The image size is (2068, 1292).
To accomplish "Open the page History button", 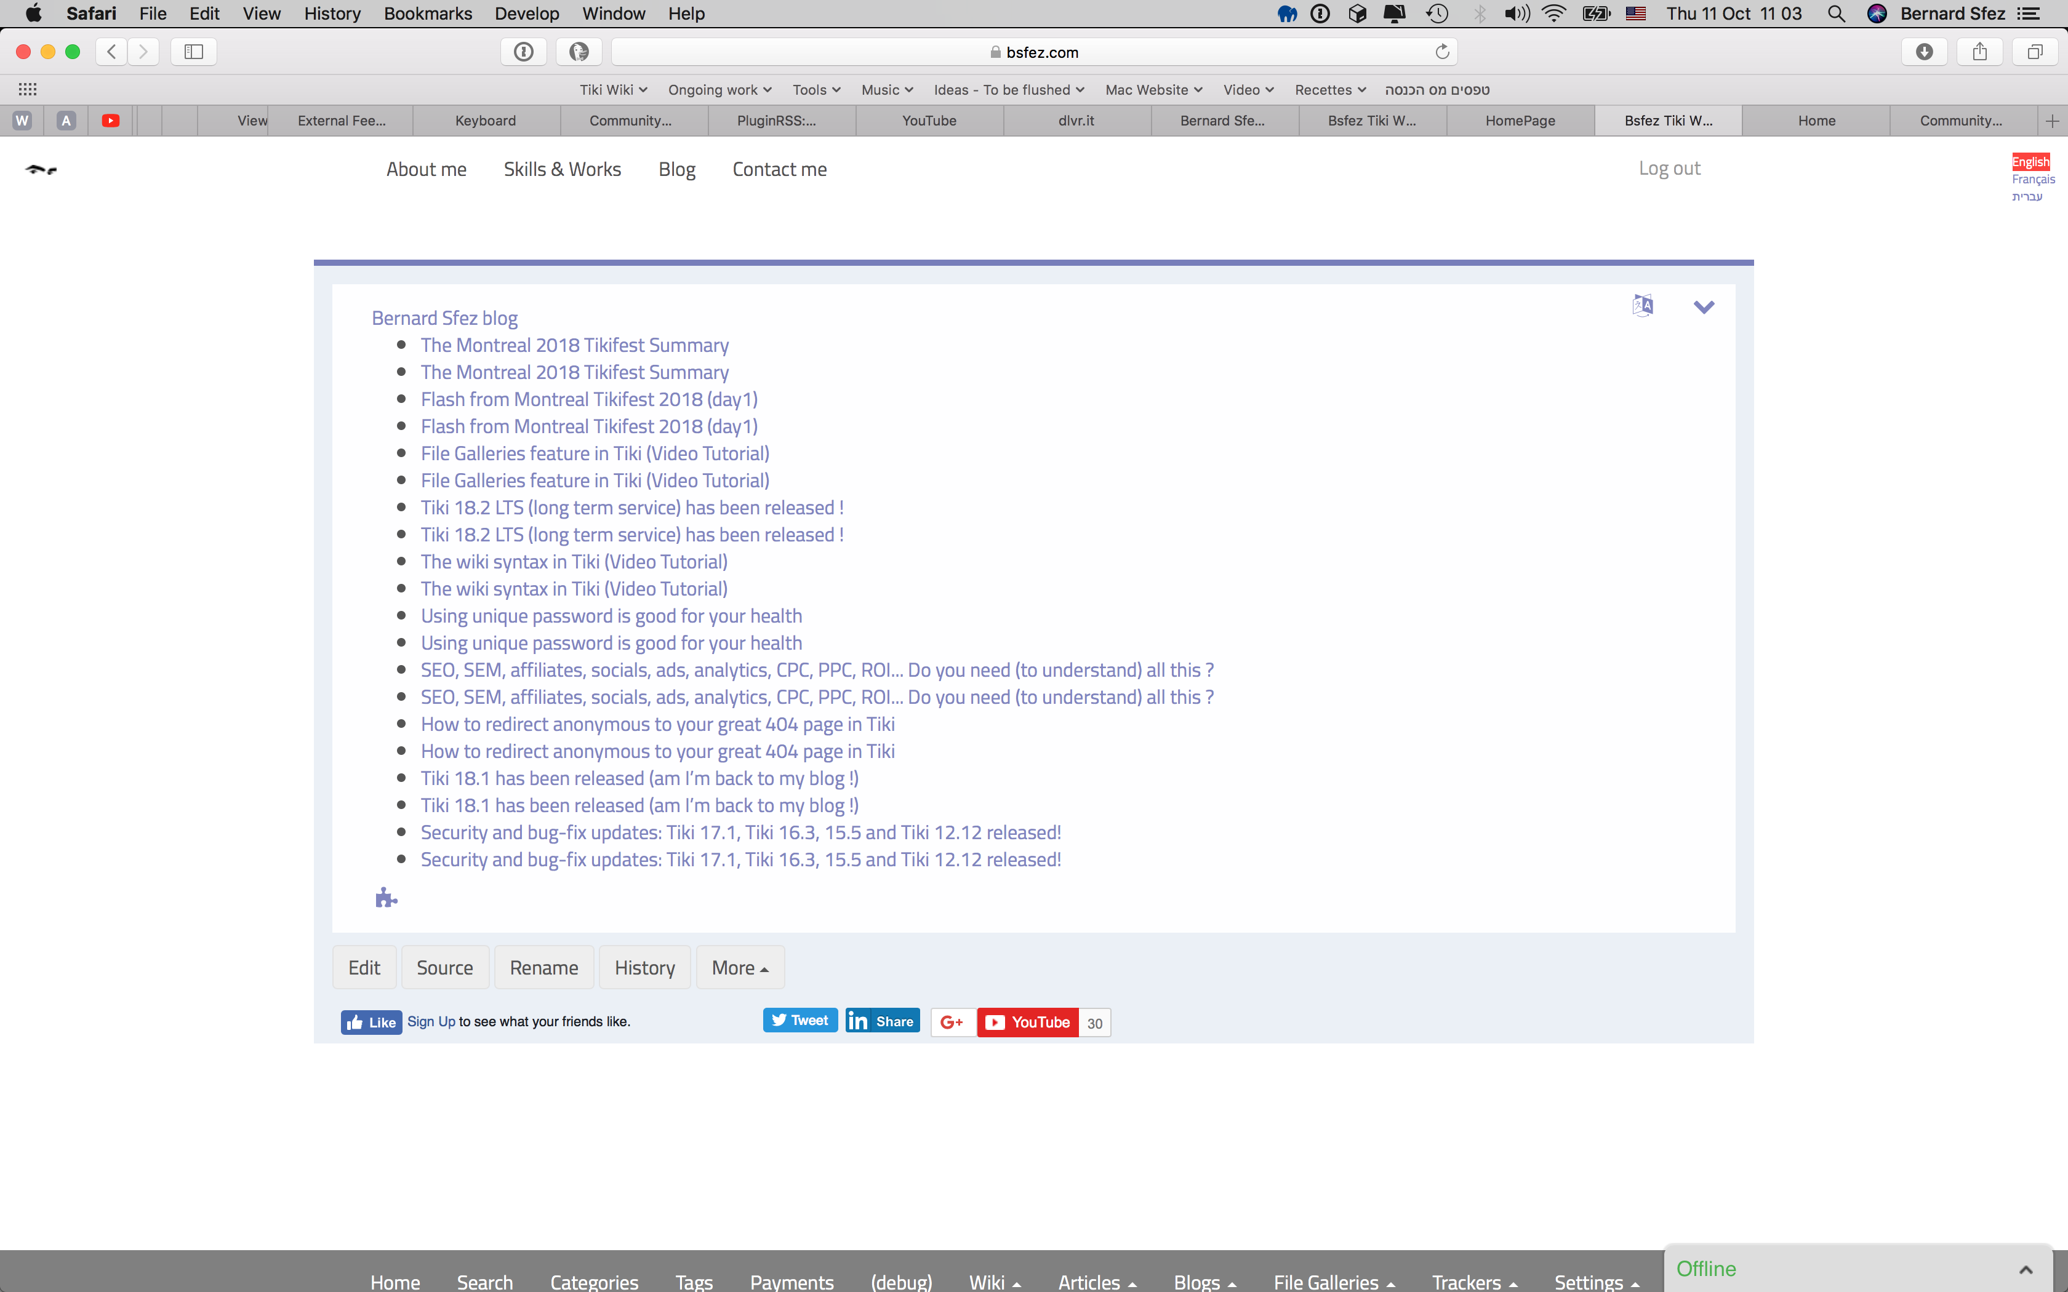I will (644, 967).
